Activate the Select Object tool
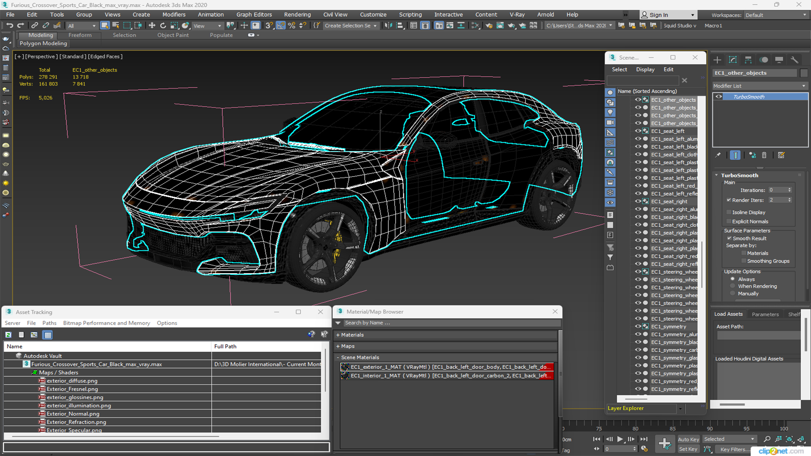 tap(105, 26)
